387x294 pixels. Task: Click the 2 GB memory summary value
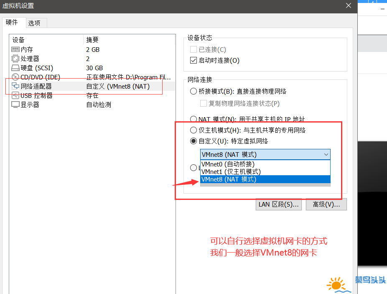tap(93, 50)
